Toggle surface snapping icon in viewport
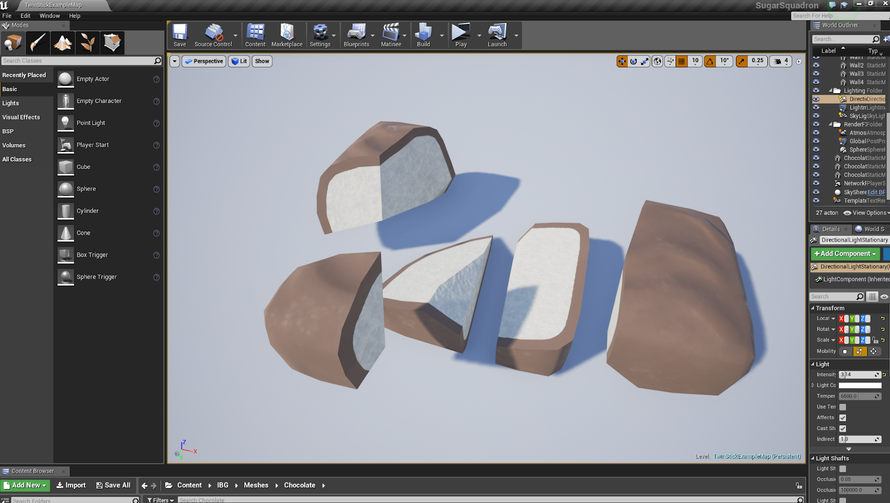This screenshot has height=503, width=890. pyautogui.click(x=670, y=61)
